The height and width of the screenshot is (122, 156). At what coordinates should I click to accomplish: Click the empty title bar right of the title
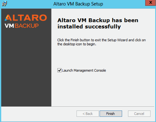point(124,4)
